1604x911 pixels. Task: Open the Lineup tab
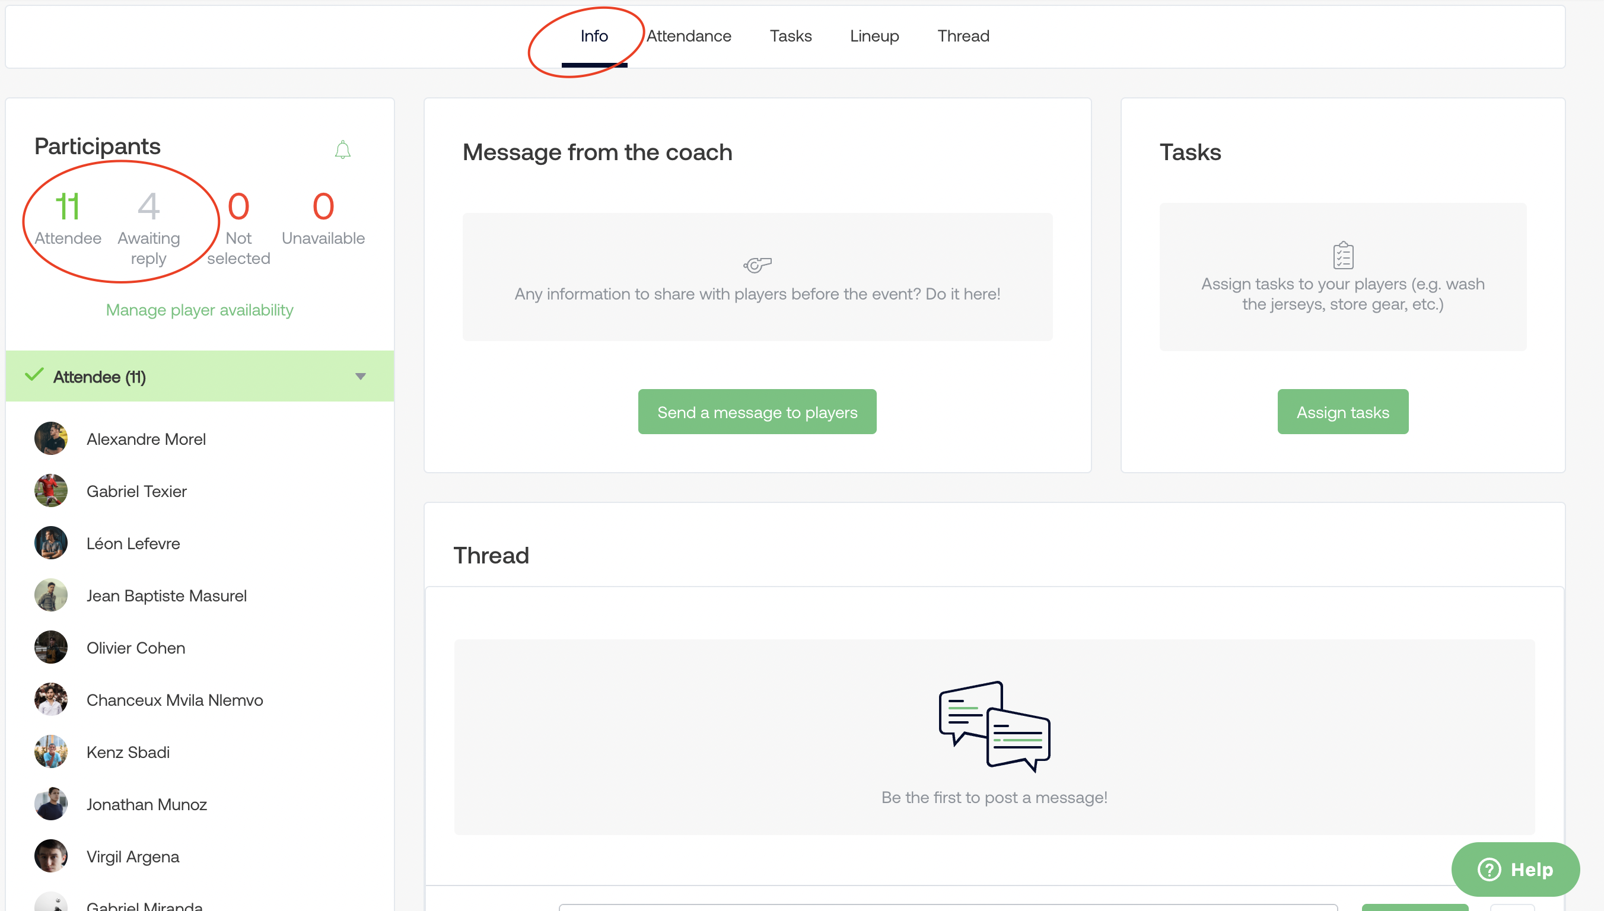[x=874, y=36]
